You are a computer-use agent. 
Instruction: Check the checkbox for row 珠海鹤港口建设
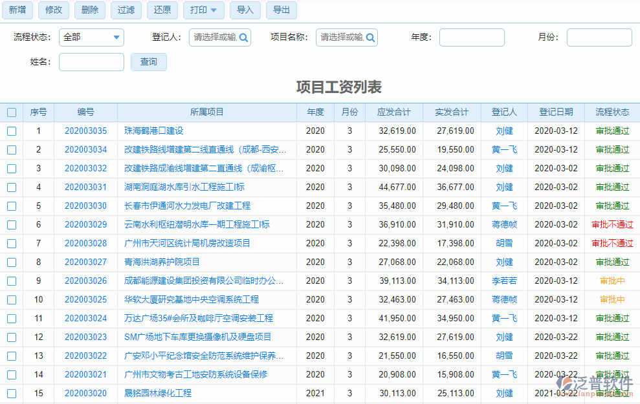tap(11, 131)
